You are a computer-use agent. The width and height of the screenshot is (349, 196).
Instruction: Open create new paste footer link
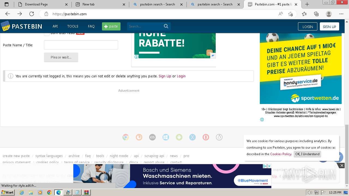[16, 156]
